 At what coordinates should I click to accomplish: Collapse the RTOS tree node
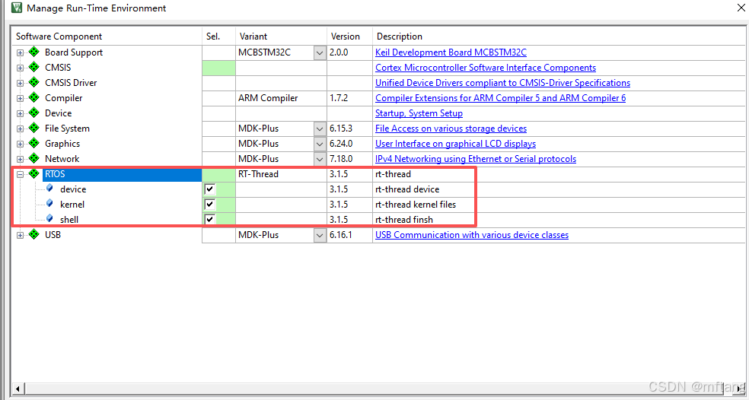(20, 174)
